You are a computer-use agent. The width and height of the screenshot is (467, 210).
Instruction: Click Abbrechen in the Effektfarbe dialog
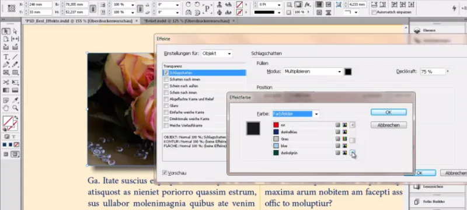click(389, 125)
